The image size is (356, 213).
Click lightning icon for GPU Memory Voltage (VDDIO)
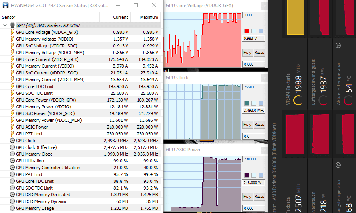[12, 39]
